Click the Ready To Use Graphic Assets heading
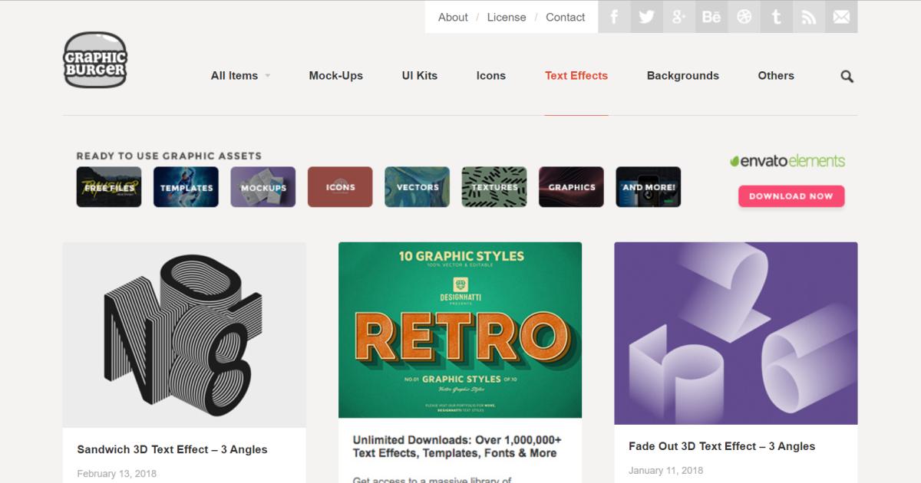 (169, 156)
